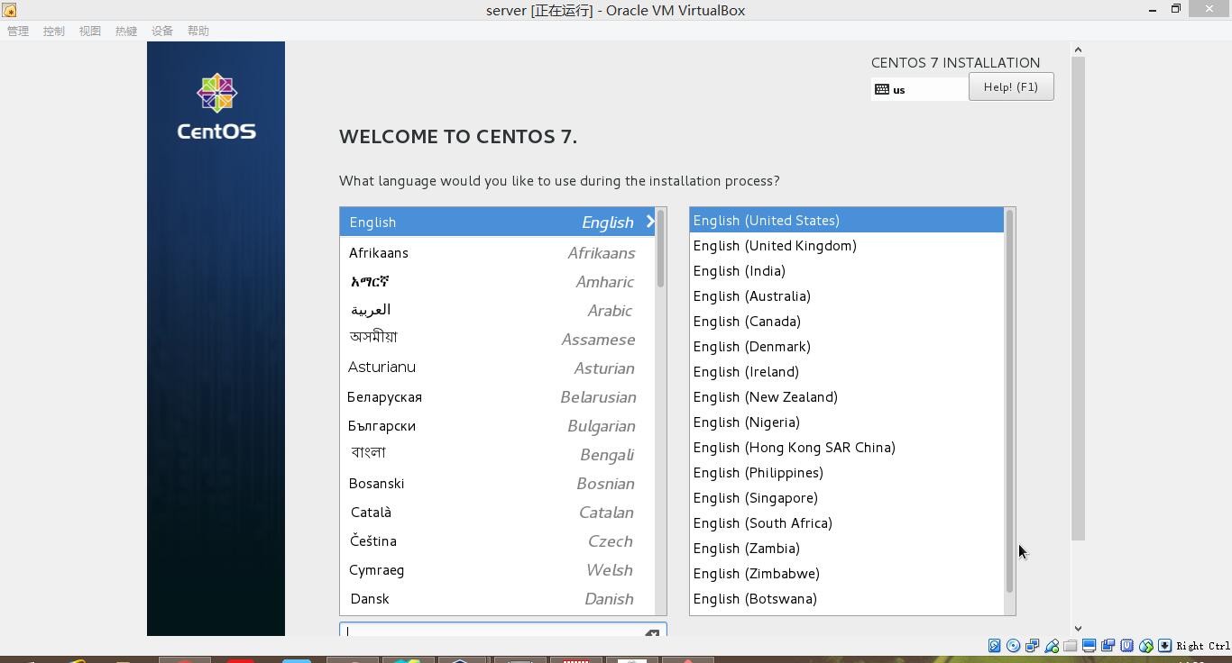Select English (United States) locale
The width and height of the screenshot is (1232, 663).
coord(847,220)
